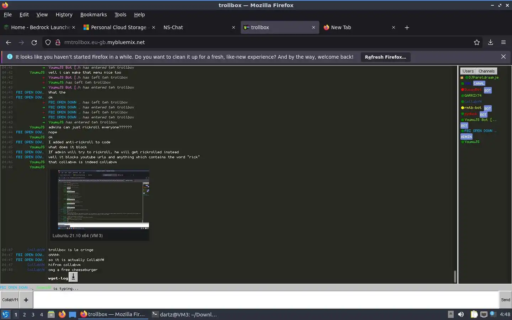Click the removable media eject tray icon
Image resolution: width=512 pixels, height=320 pixels.
click(451, 314)
